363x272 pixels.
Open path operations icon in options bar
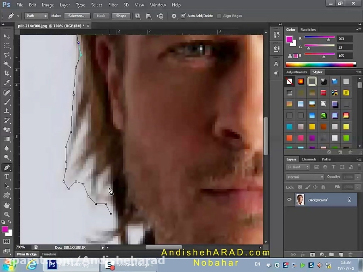[138, 16]
